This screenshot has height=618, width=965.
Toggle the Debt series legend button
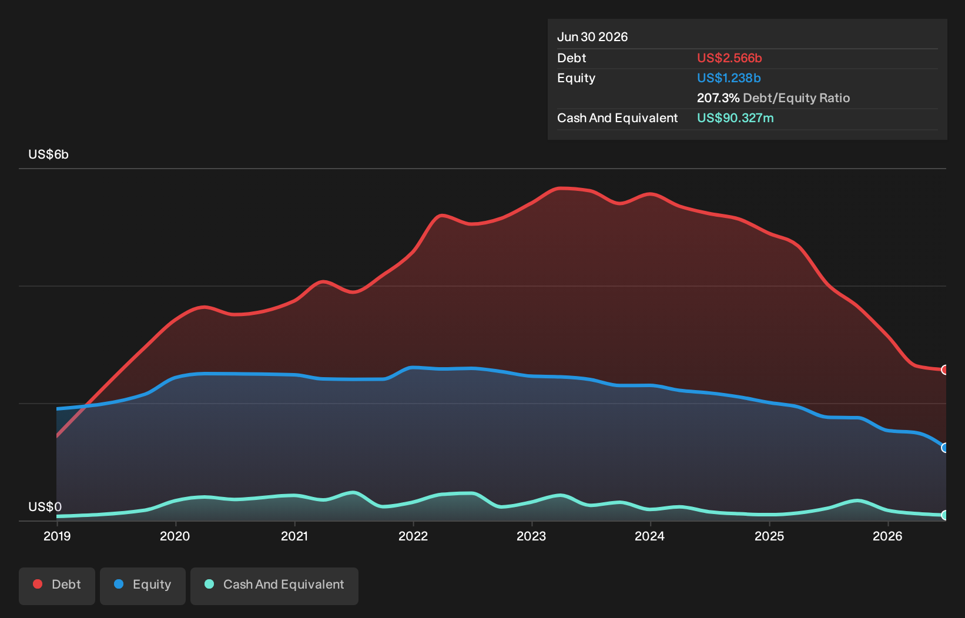[x=57, y=586]
